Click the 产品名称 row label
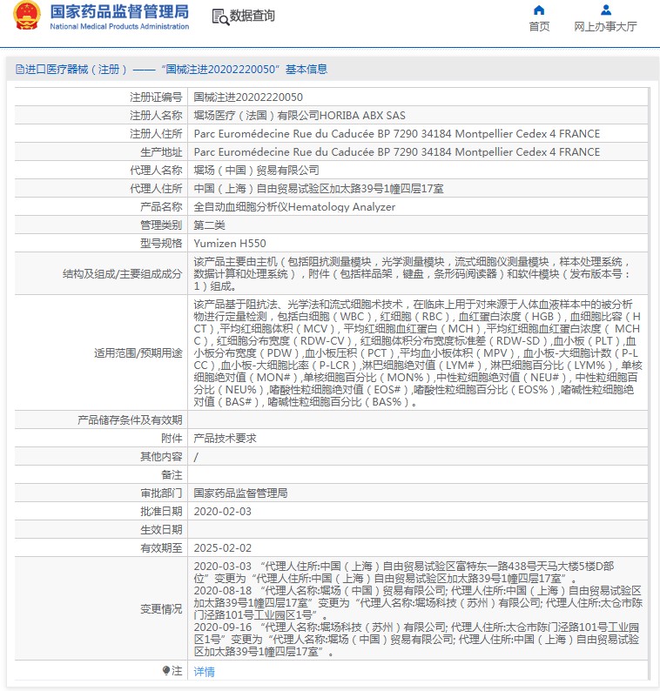The image size is (660, 691). point(161,206)
